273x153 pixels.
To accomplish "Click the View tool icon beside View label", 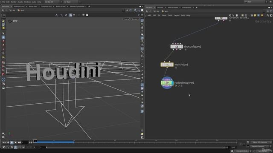I will point(10,21).
